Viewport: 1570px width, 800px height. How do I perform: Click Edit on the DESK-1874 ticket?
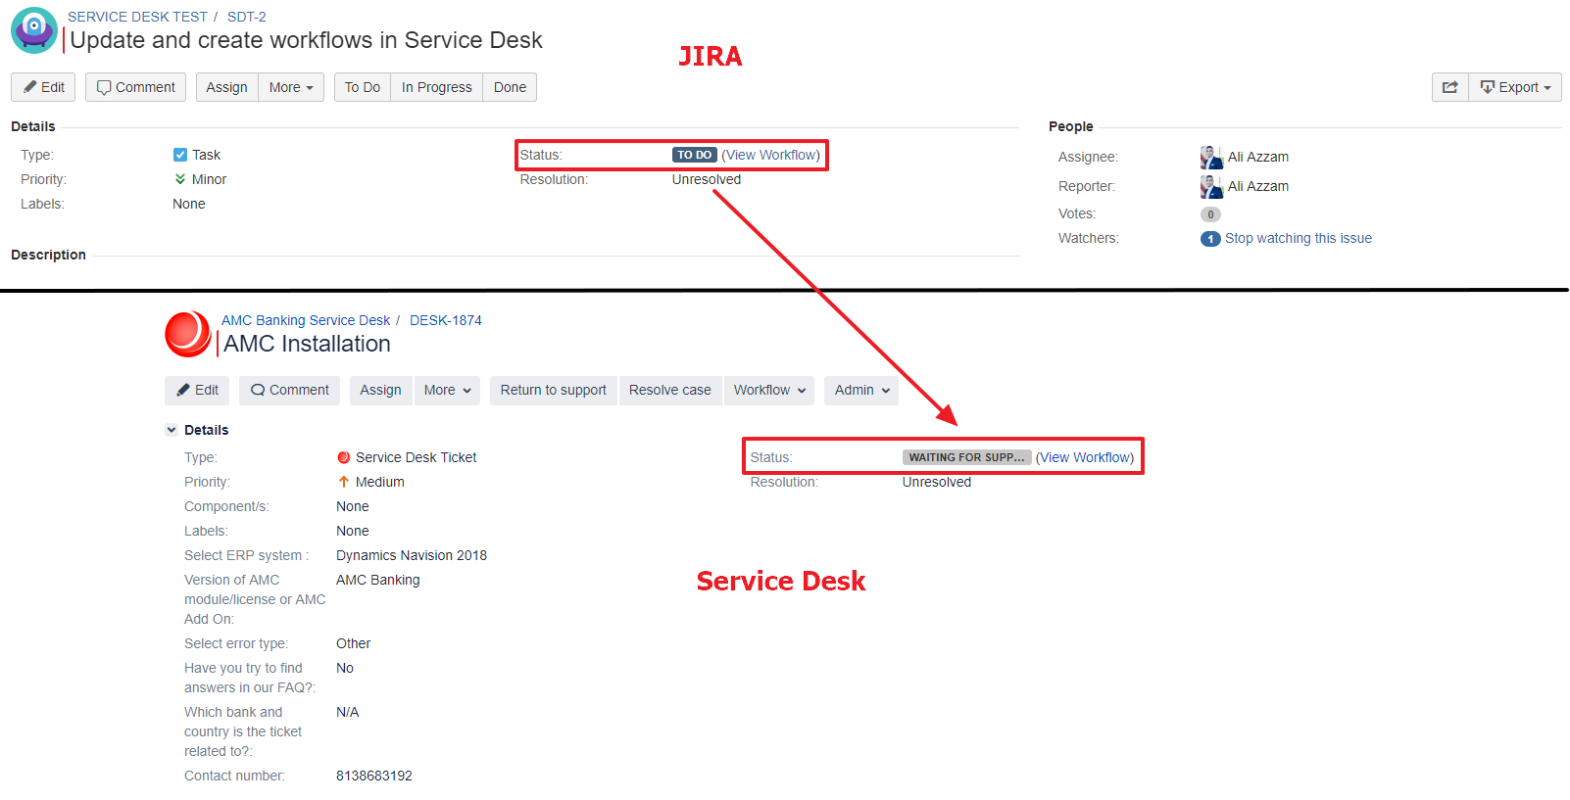point(197,390)
